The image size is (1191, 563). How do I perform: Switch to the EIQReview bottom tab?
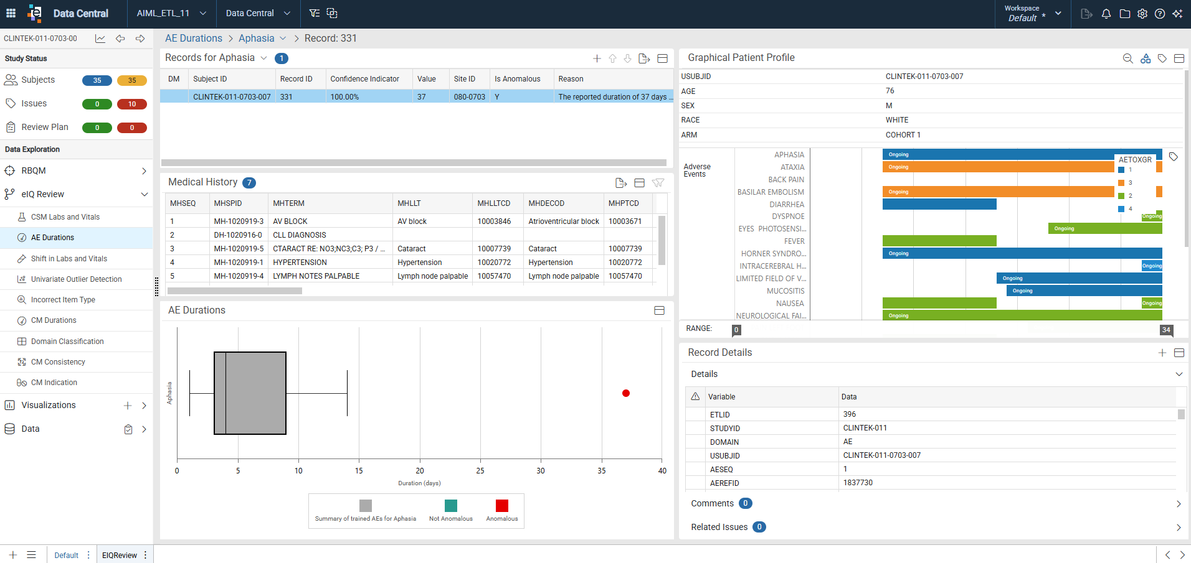(x=120, y=556)
